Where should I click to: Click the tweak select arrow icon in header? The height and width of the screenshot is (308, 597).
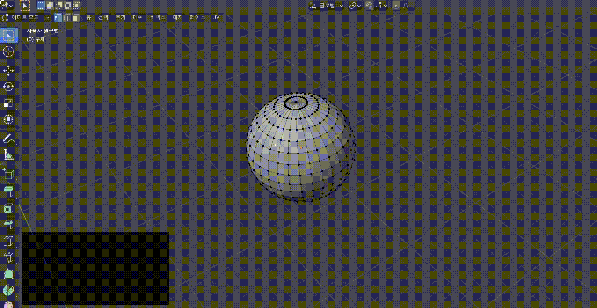24,6
